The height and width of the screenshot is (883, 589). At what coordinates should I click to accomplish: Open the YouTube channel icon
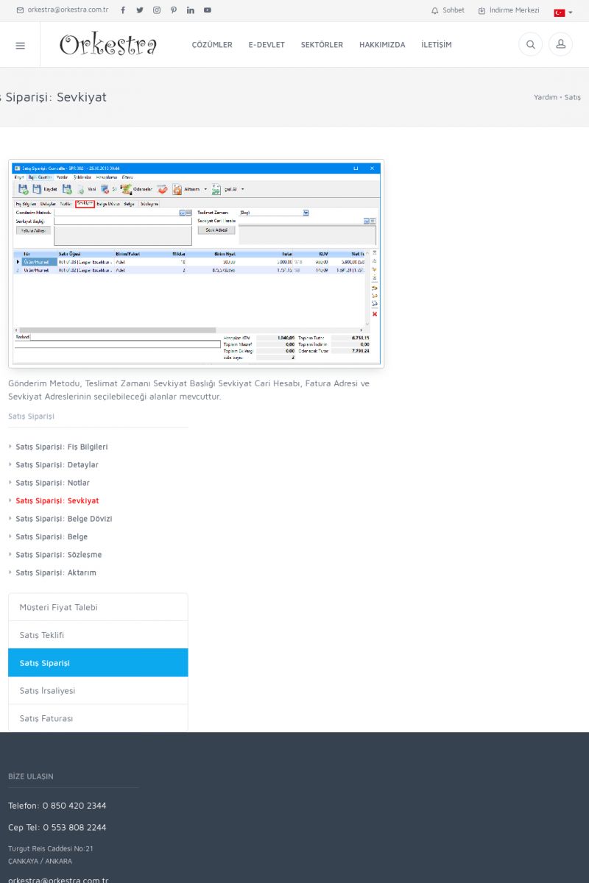[208, 10]
